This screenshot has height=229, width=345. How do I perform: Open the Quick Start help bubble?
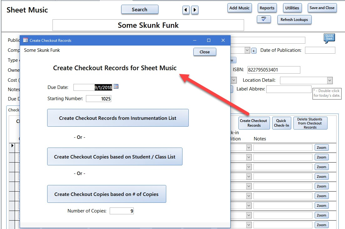point(329,38)
